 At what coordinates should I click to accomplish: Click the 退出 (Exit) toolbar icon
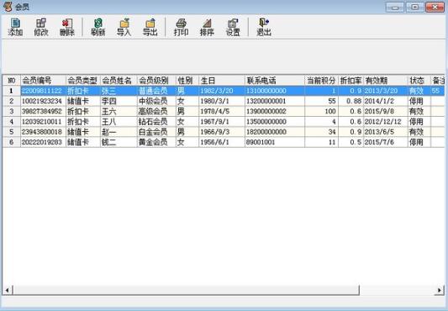coord(264,27)
